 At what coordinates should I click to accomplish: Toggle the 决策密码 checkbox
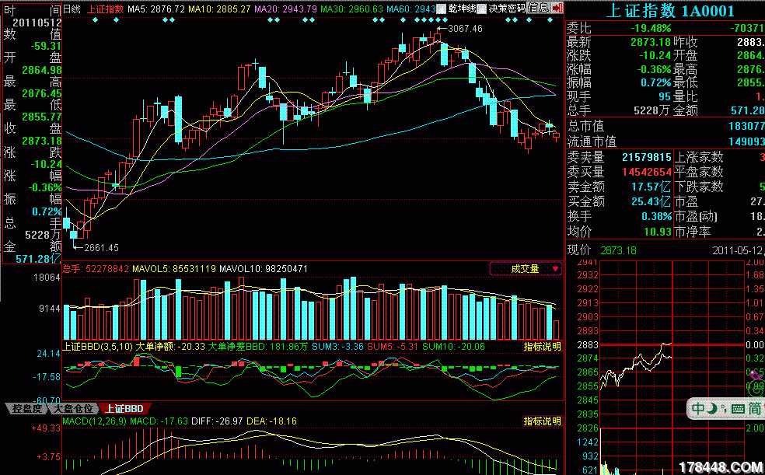point(484,8)
